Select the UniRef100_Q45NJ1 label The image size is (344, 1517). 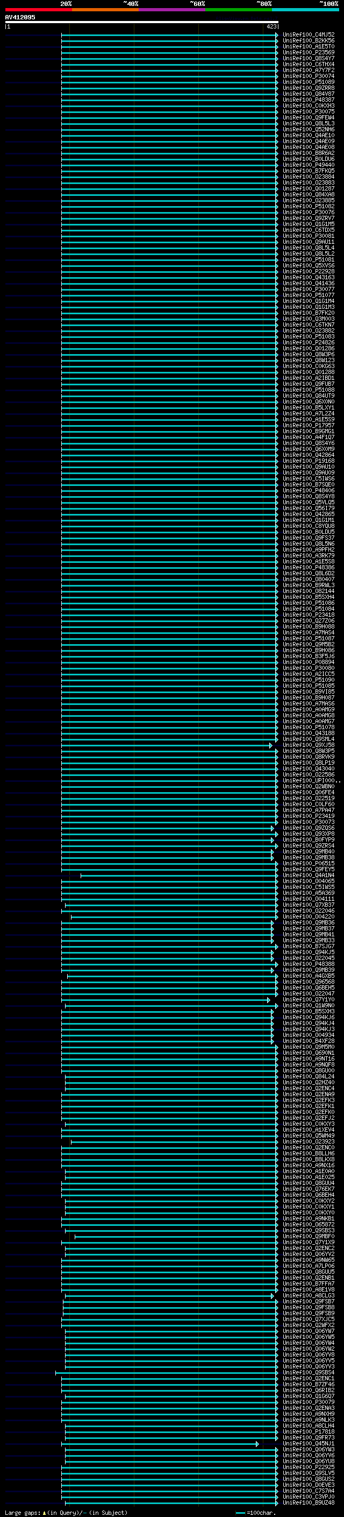308,1444
